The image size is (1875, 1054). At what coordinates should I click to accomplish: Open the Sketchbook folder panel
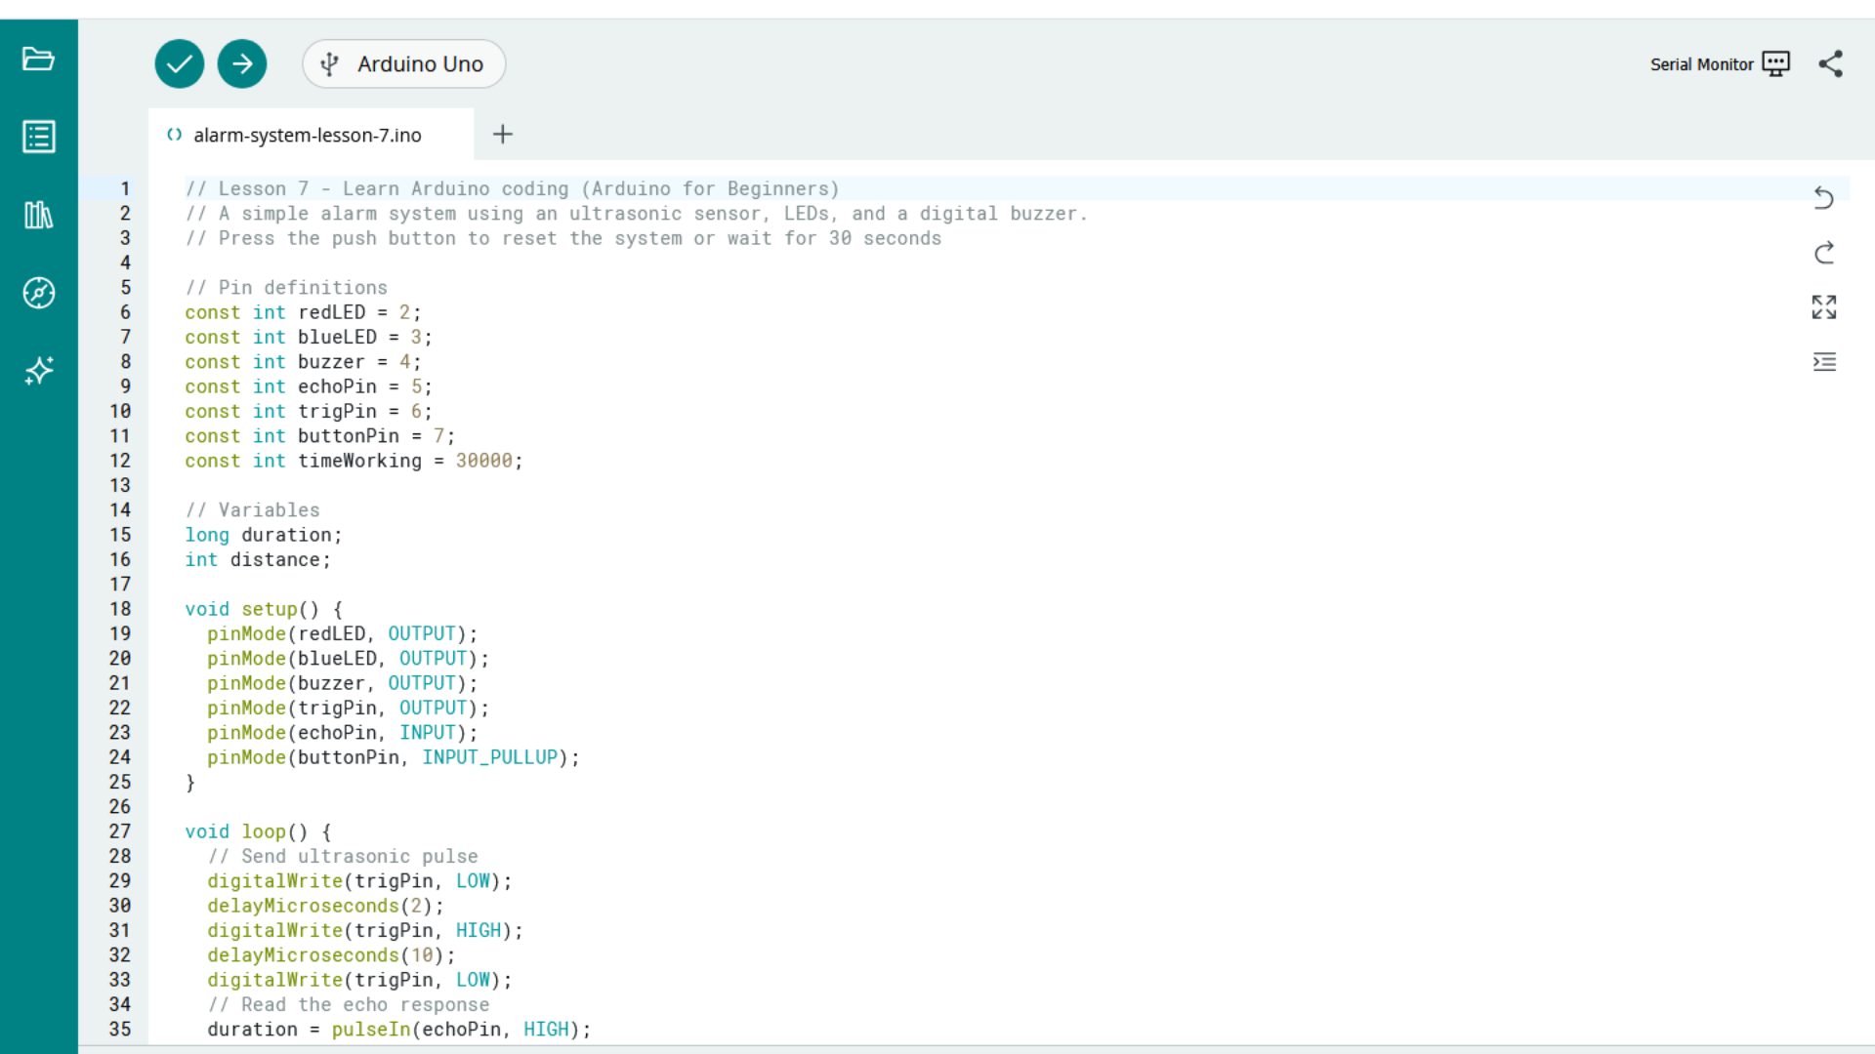38,59
